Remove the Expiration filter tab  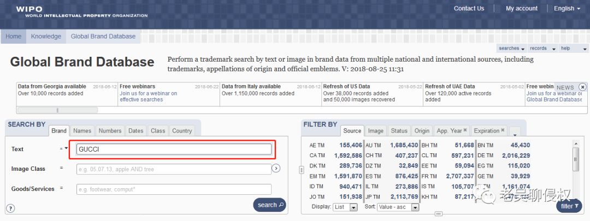pyautogui.click(x=503, y=130)
